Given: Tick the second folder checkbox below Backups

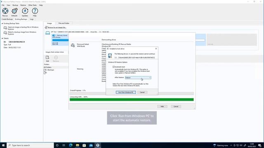Looking at the screenshot, I should [x=45, y=73].
